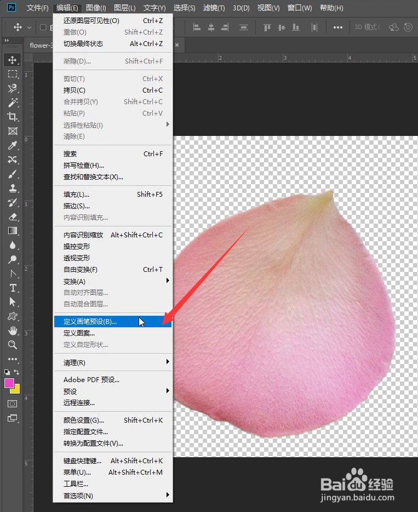The height and width of the screenshot is (512, 418).
Task: Select the Rectangular Marquee tool
Action: click(x=13, y=74)
